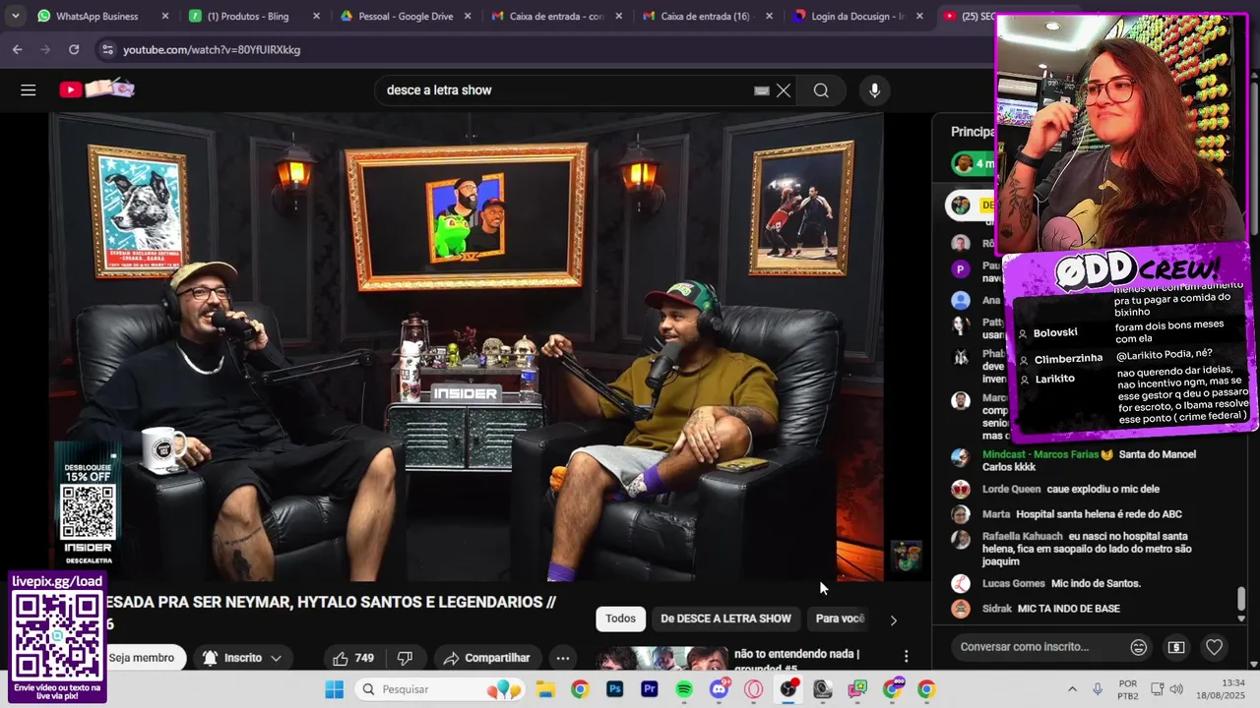
Task: Reload the YouTube page
Action: tap(74, 49)
